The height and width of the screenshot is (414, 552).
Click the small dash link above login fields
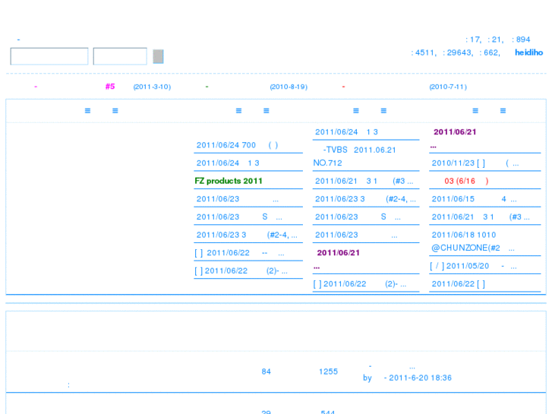coord(18,40)
